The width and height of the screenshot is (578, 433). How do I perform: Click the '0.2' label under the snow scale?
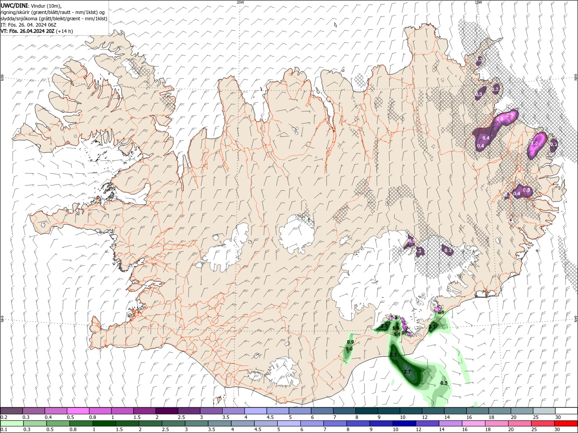click(4, 417)
